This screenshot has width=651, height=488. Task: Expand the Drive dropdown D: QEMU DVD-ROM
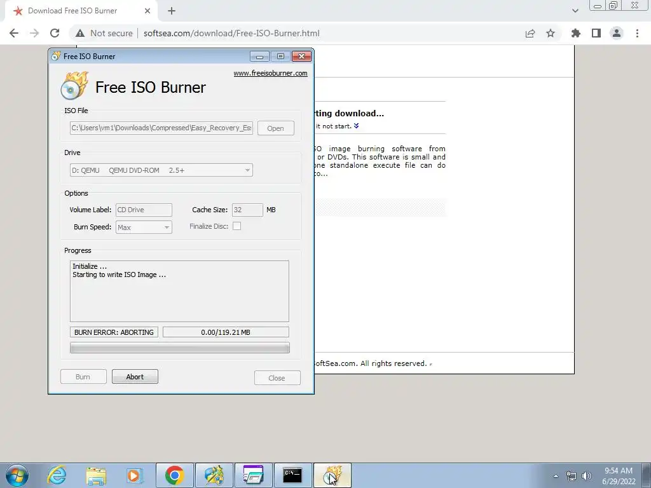[161, 170]
